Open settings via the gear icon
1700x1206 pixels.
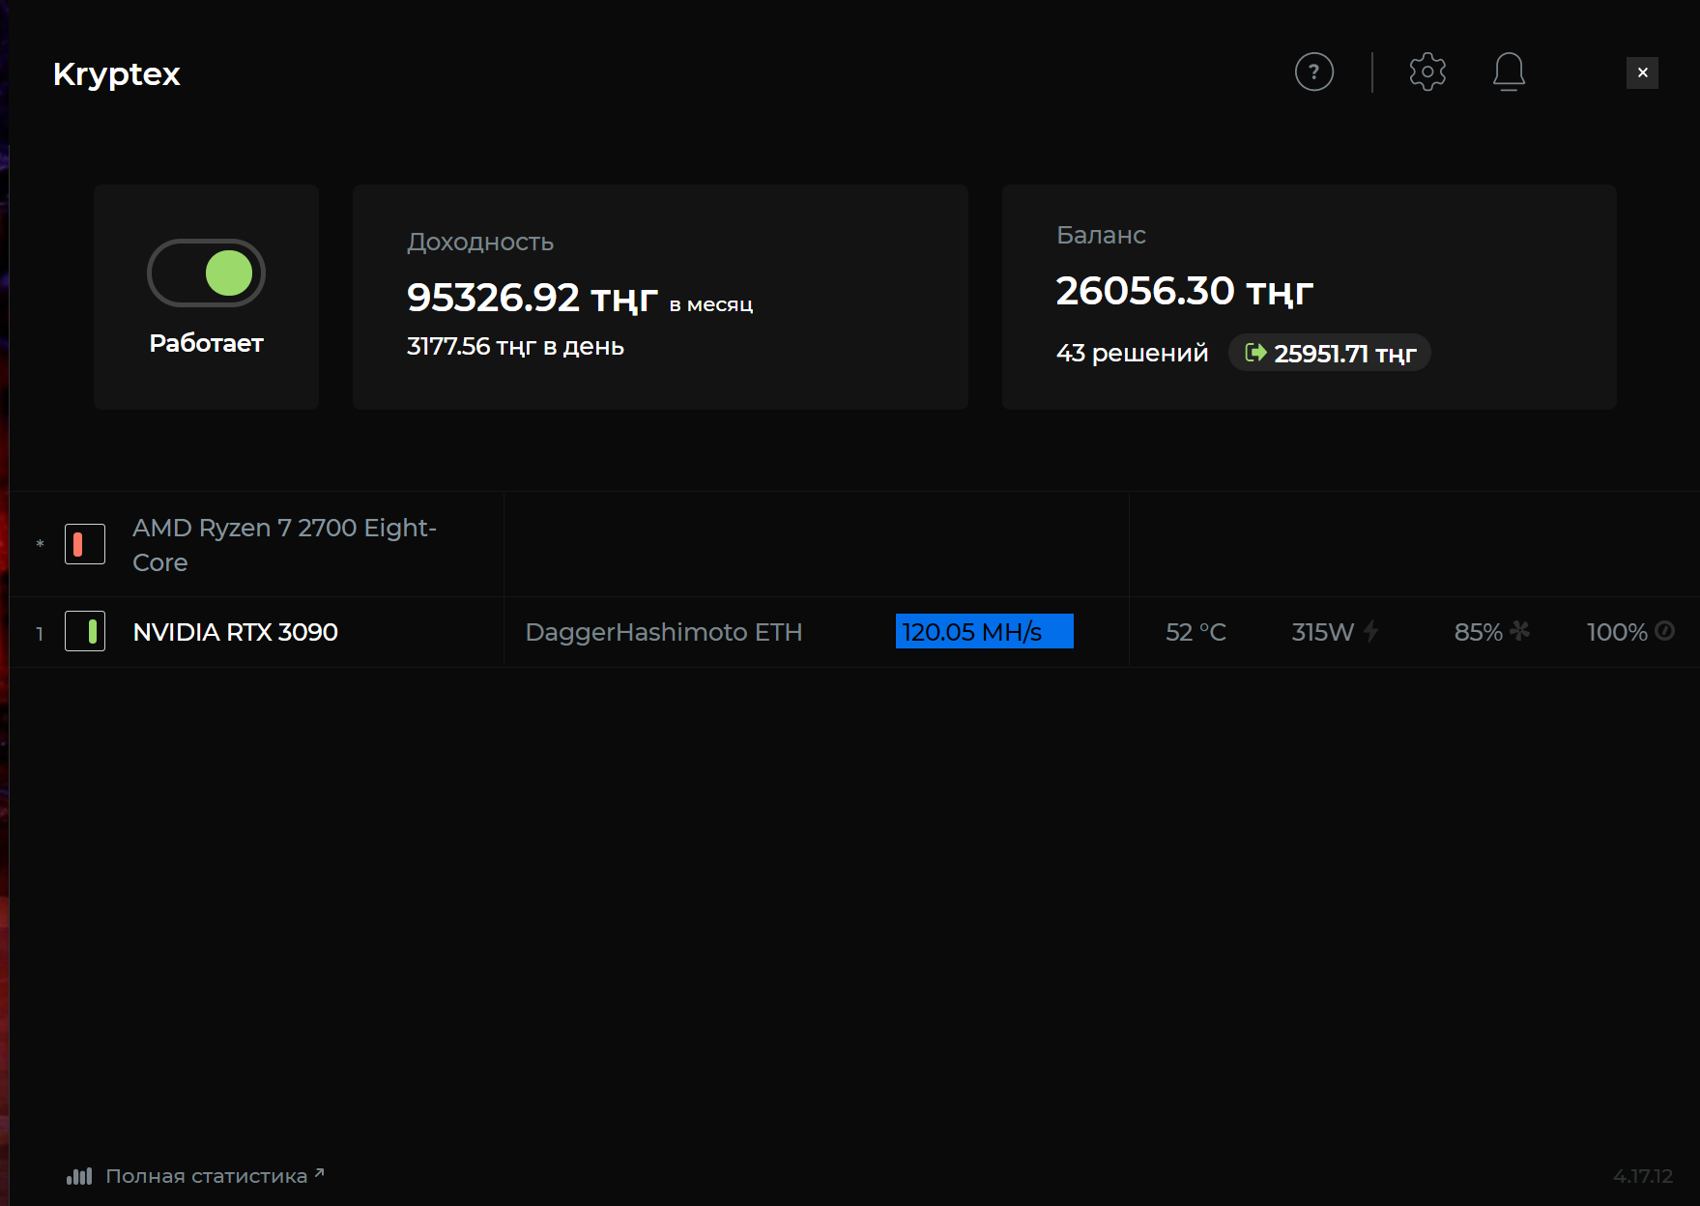[1427, 72]
